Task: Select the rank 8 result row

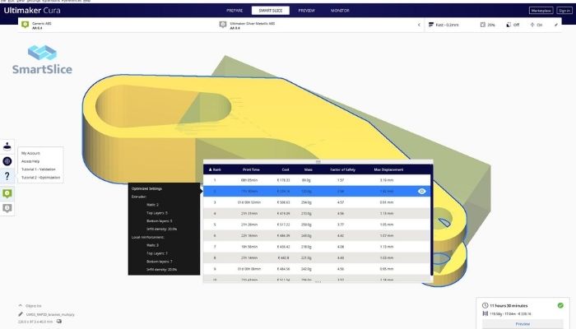Action: click(317, 257)
